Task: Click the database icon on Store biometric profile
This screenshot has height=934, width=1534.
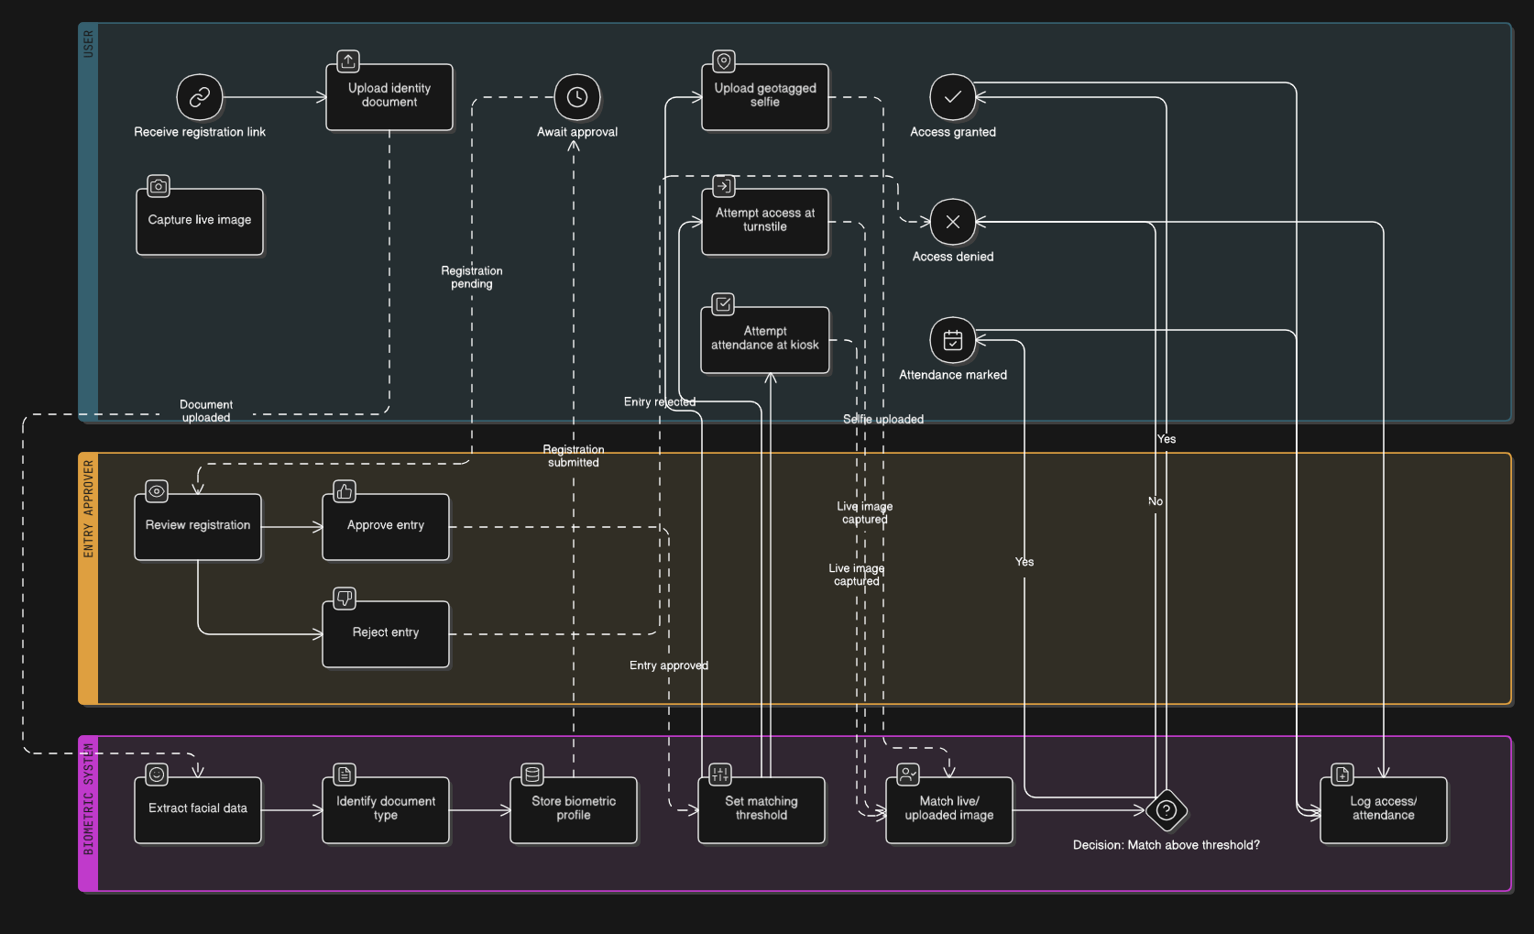Action: coord(532,775)
